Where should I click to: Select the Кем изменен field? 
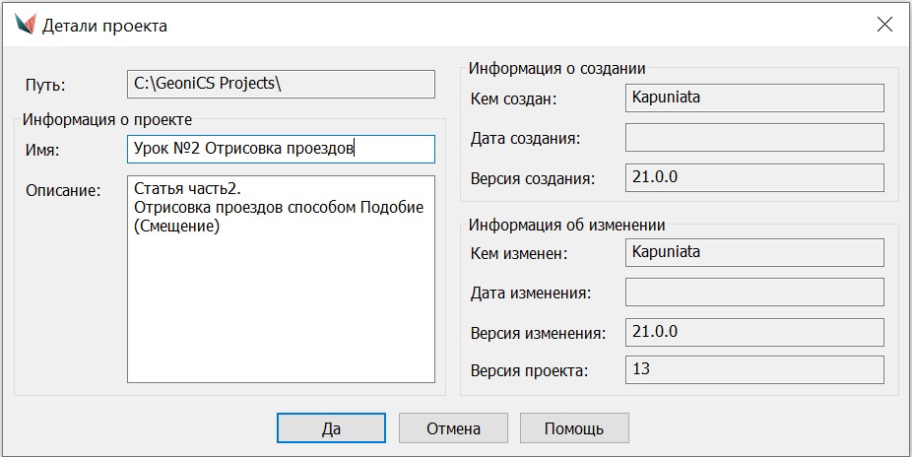pos(754,252)
